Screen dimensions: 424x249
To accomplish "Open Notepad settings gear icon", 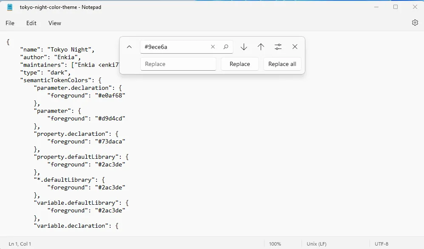I will (415, 23).
